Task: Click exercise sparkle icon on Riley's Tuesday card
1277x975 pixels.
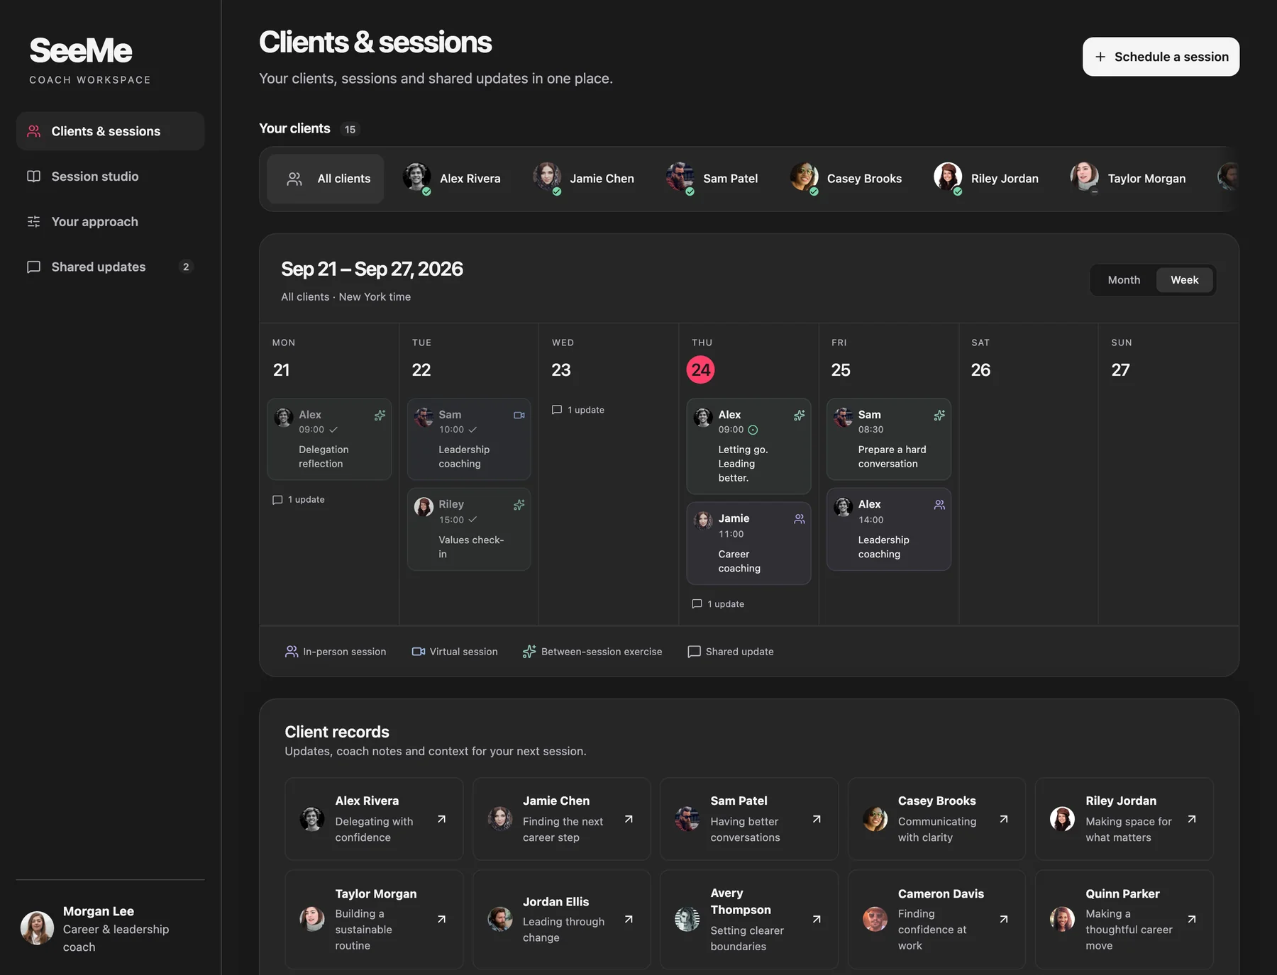Action: point(519,505)
